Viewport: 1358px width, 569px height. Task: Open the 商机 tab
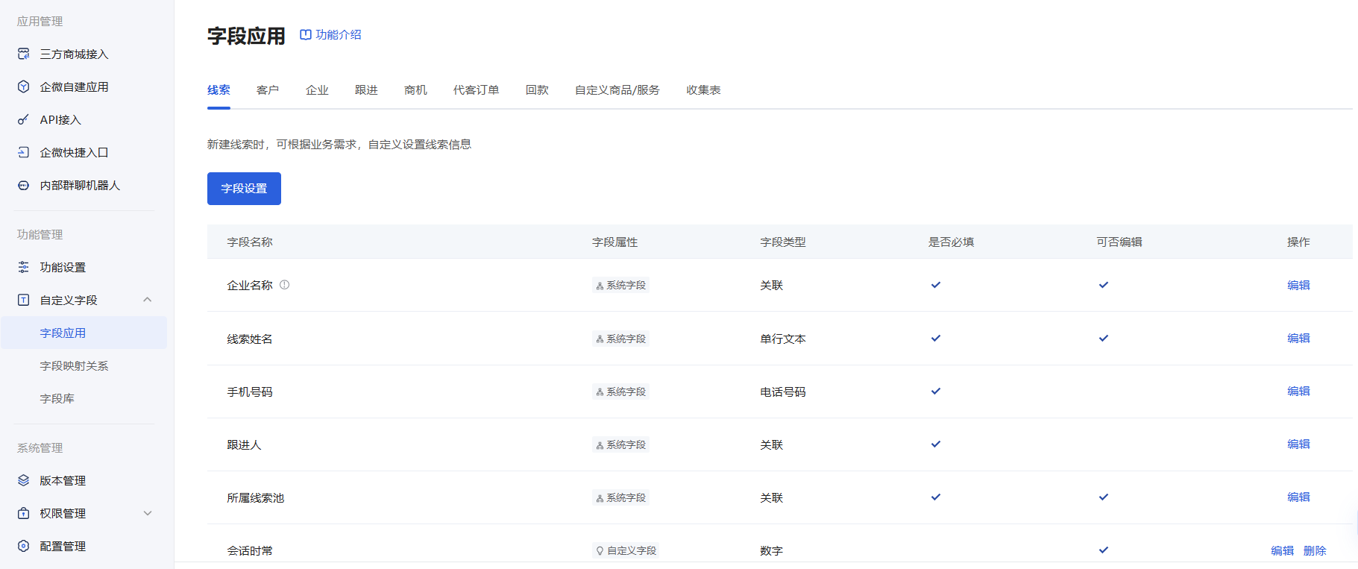tap(415, 90)
